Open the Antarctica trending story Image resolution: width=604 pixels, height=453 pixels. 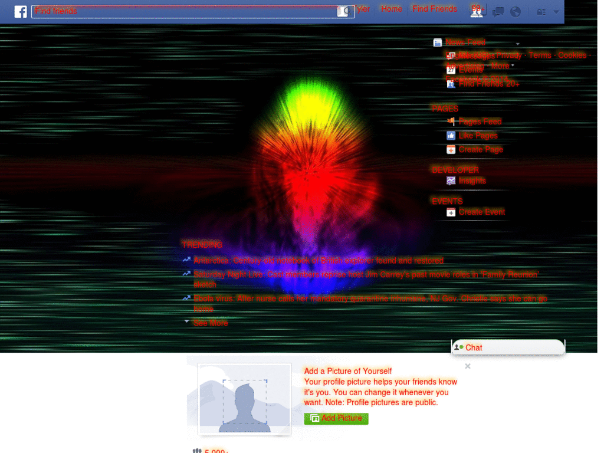coord(318,261)
